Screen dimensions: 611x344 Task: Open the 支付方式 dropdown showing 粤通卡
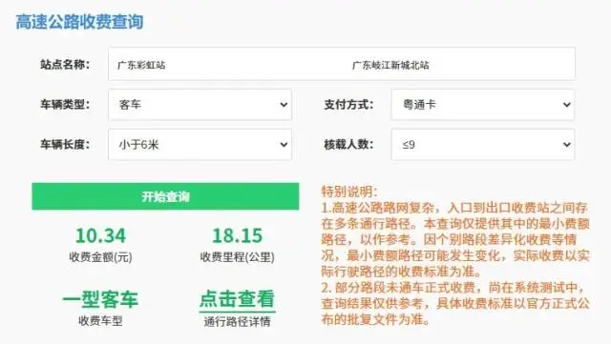(x=483, y=105)
